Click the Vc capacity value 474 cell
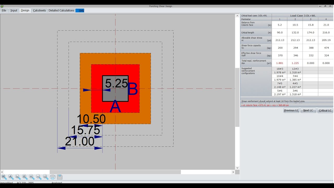The image size is (334, 188). (x=326, y=48)
